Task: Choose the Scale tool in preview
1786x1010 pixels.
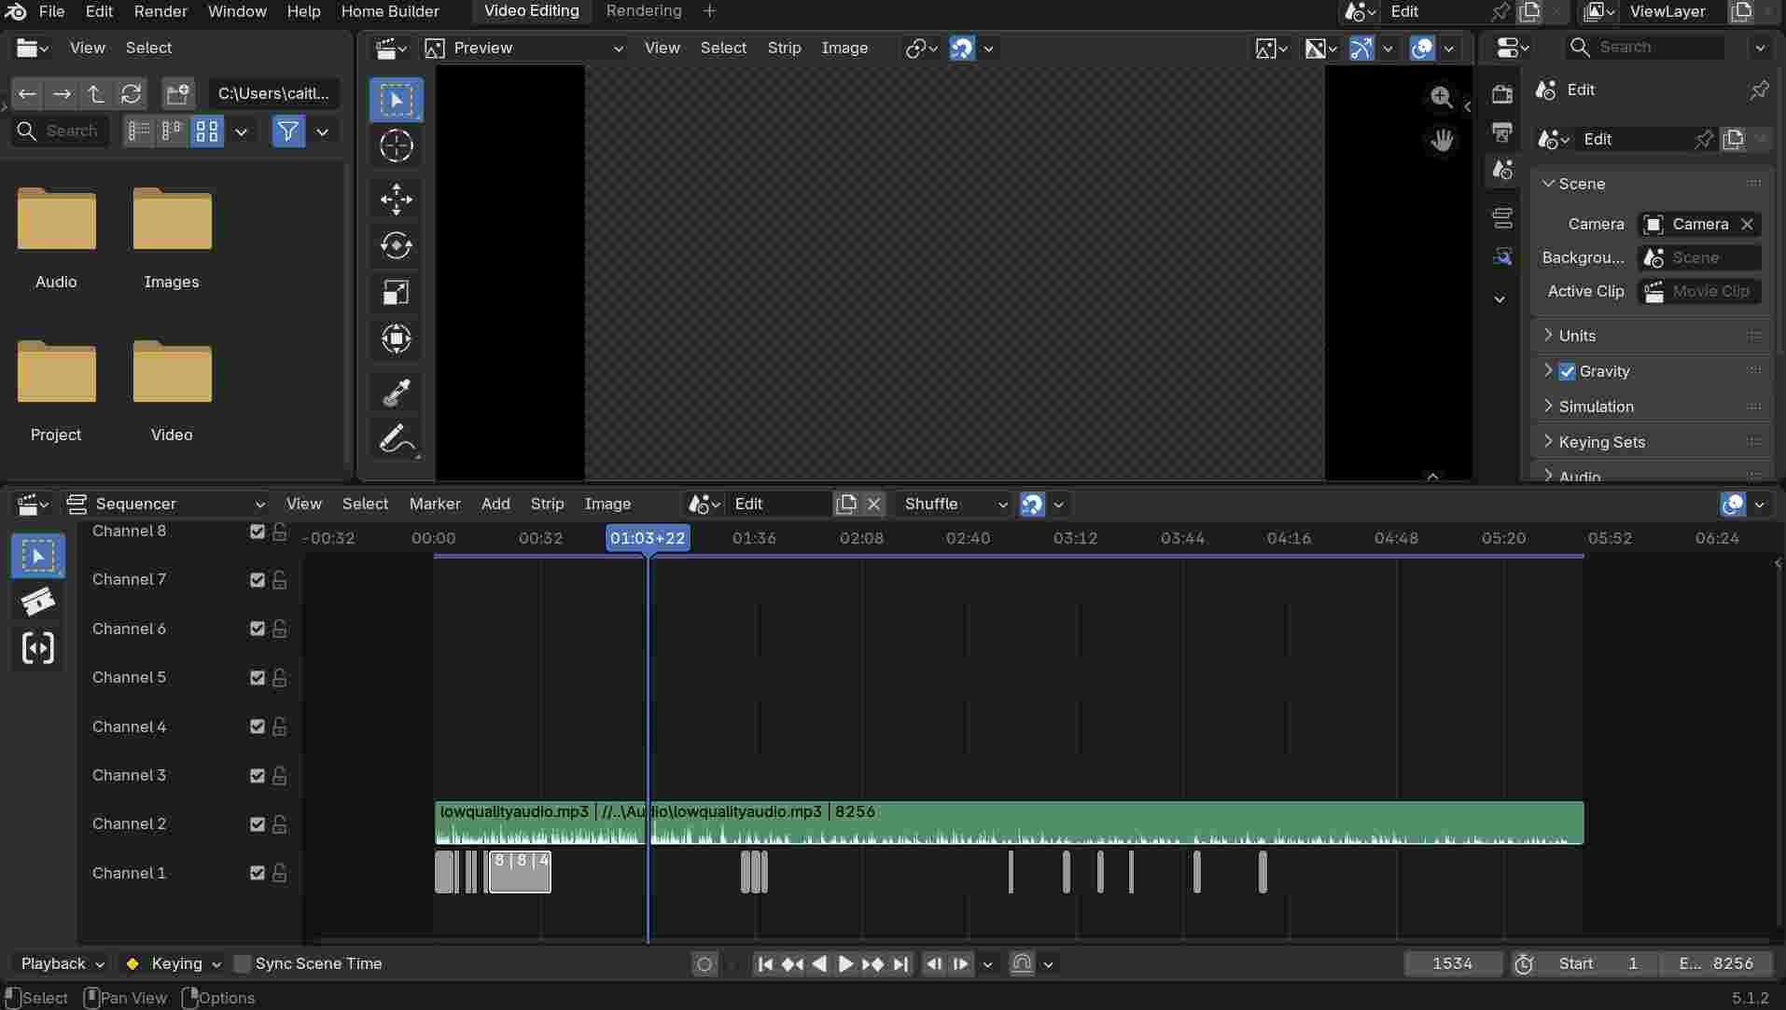Action: coord(396,292)
